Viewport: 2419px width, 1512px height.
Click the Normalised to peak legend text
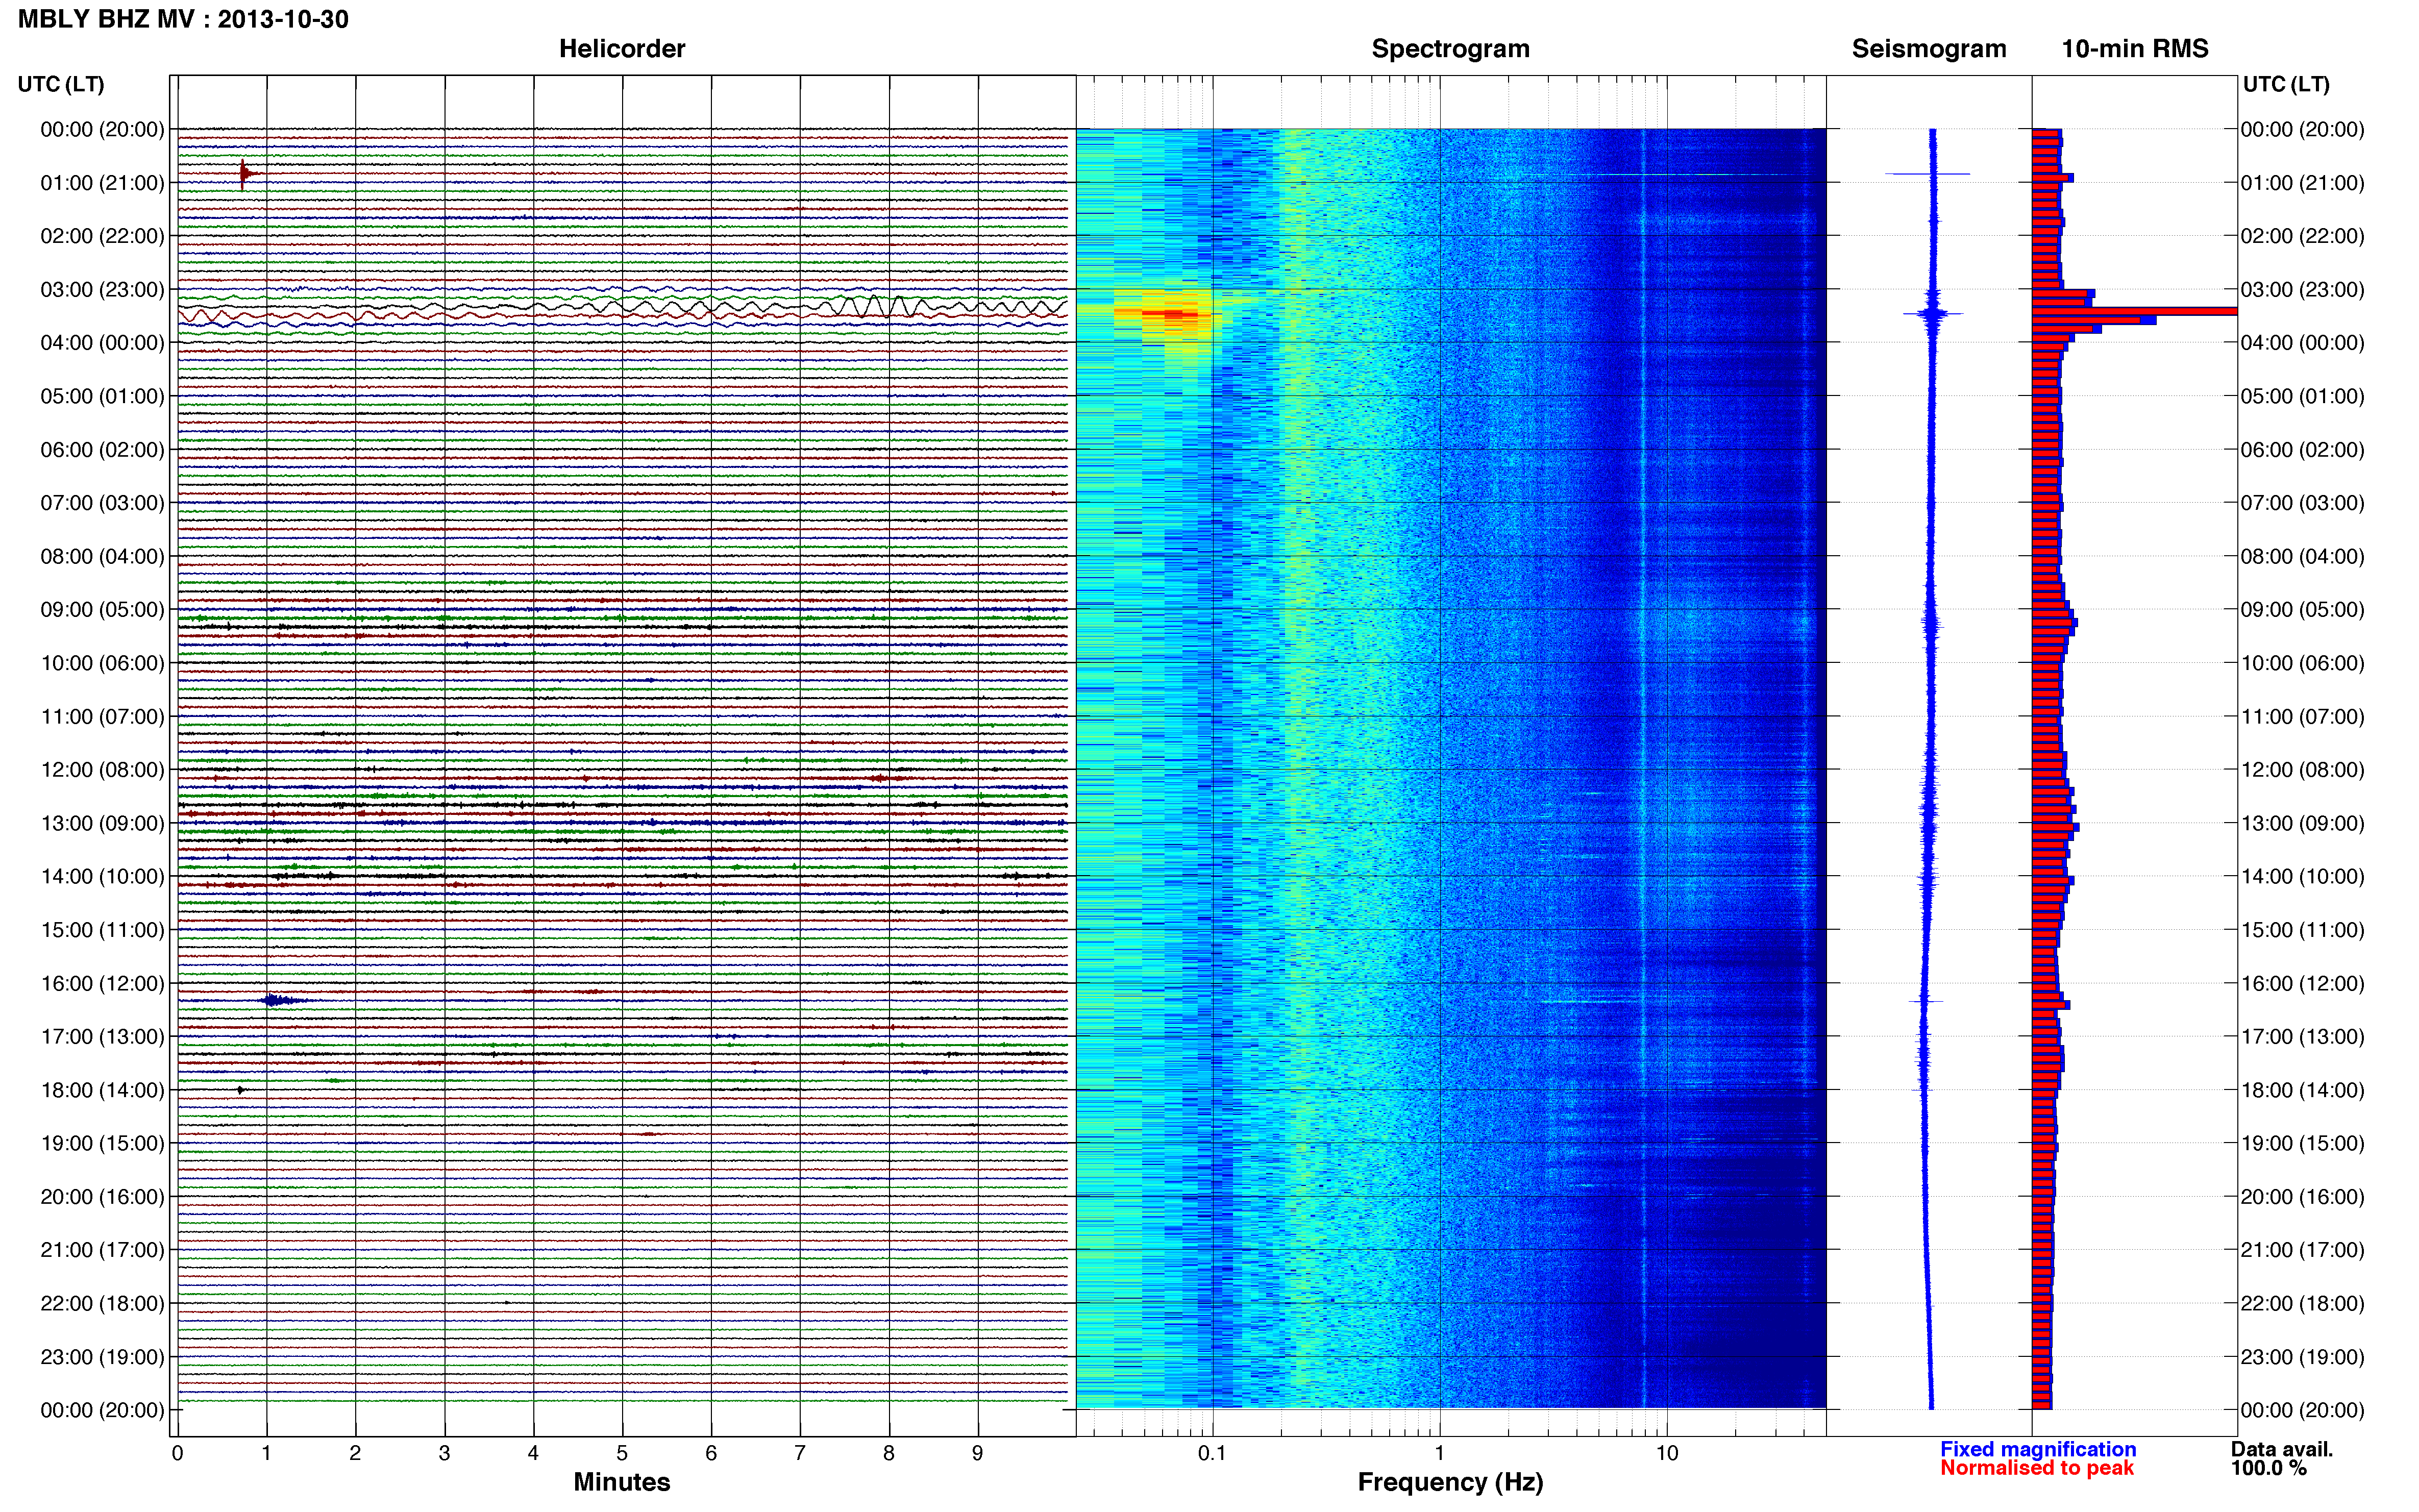click(2037, 1468)
